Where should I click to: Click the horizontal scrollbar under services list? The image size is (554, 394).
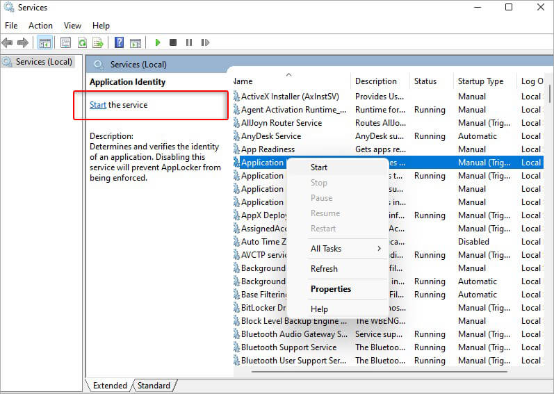pos(379,371)
